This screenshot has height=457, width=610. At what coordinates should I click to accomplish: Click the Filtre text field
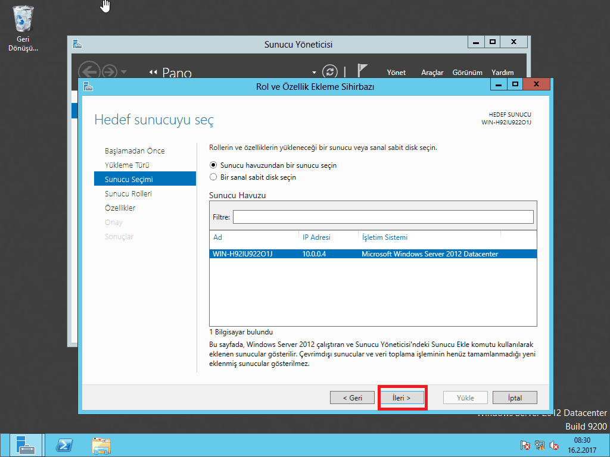point(382,217)
